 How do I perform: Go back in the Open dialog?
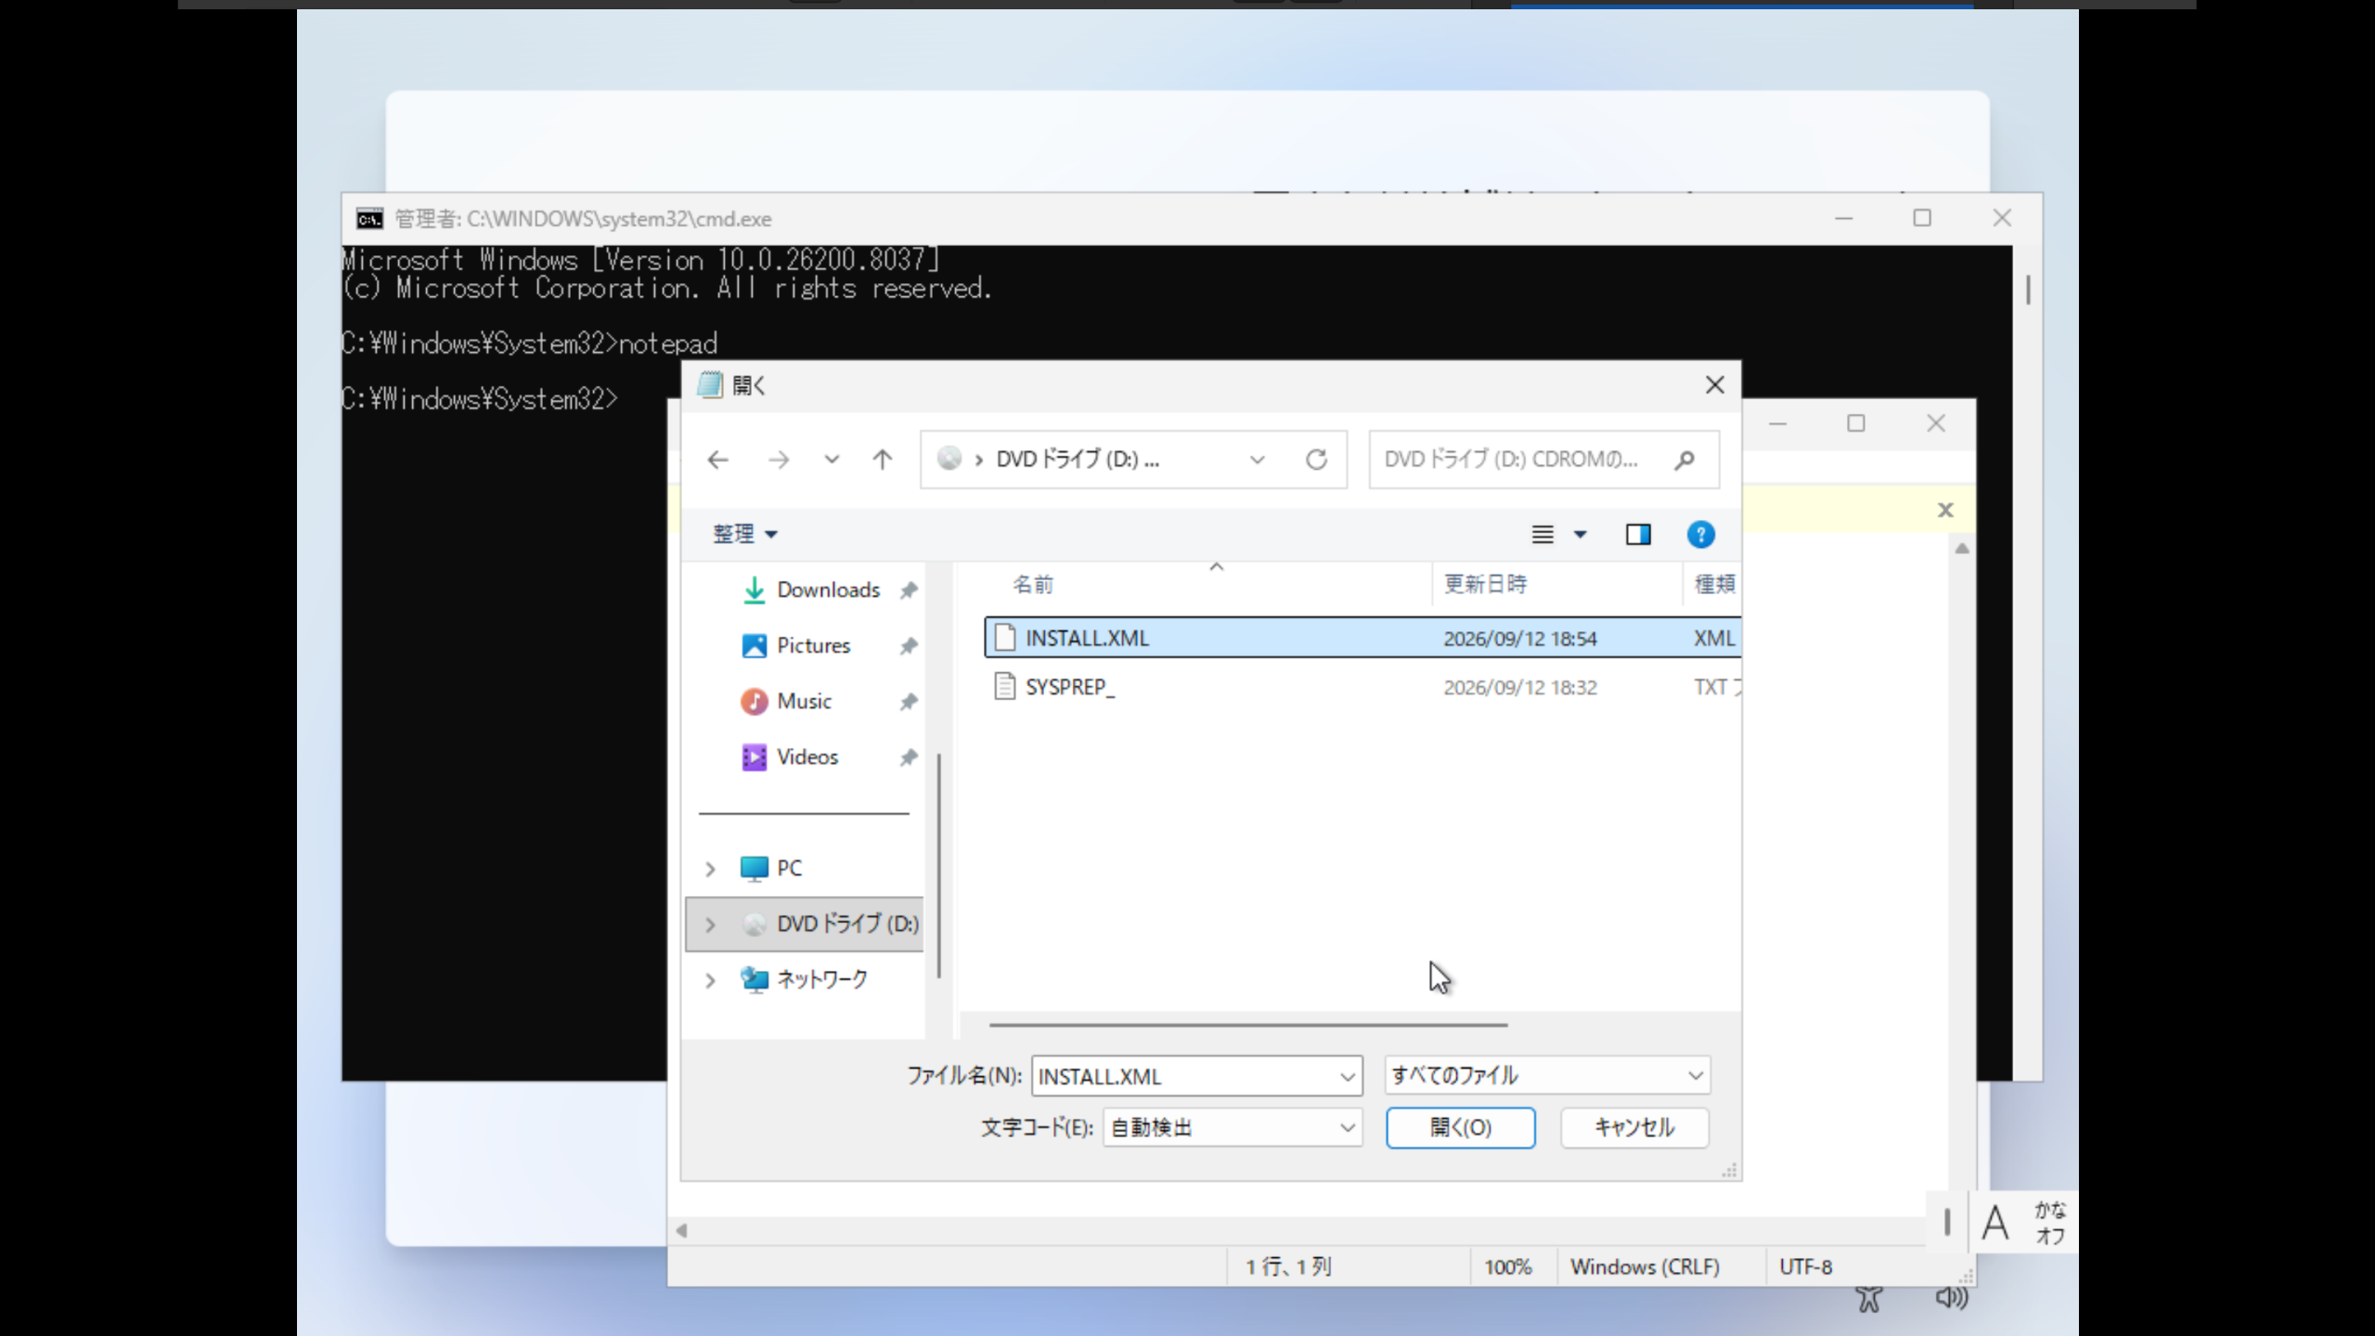tap(717, 460)
